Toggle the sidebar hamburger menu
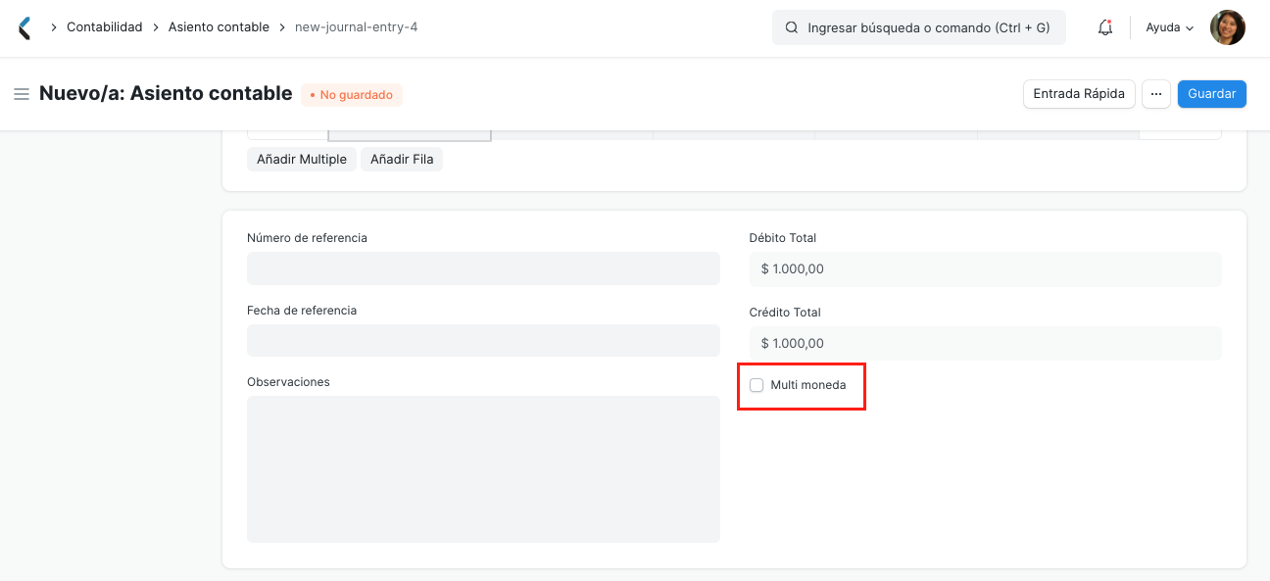 click(22, 94)
